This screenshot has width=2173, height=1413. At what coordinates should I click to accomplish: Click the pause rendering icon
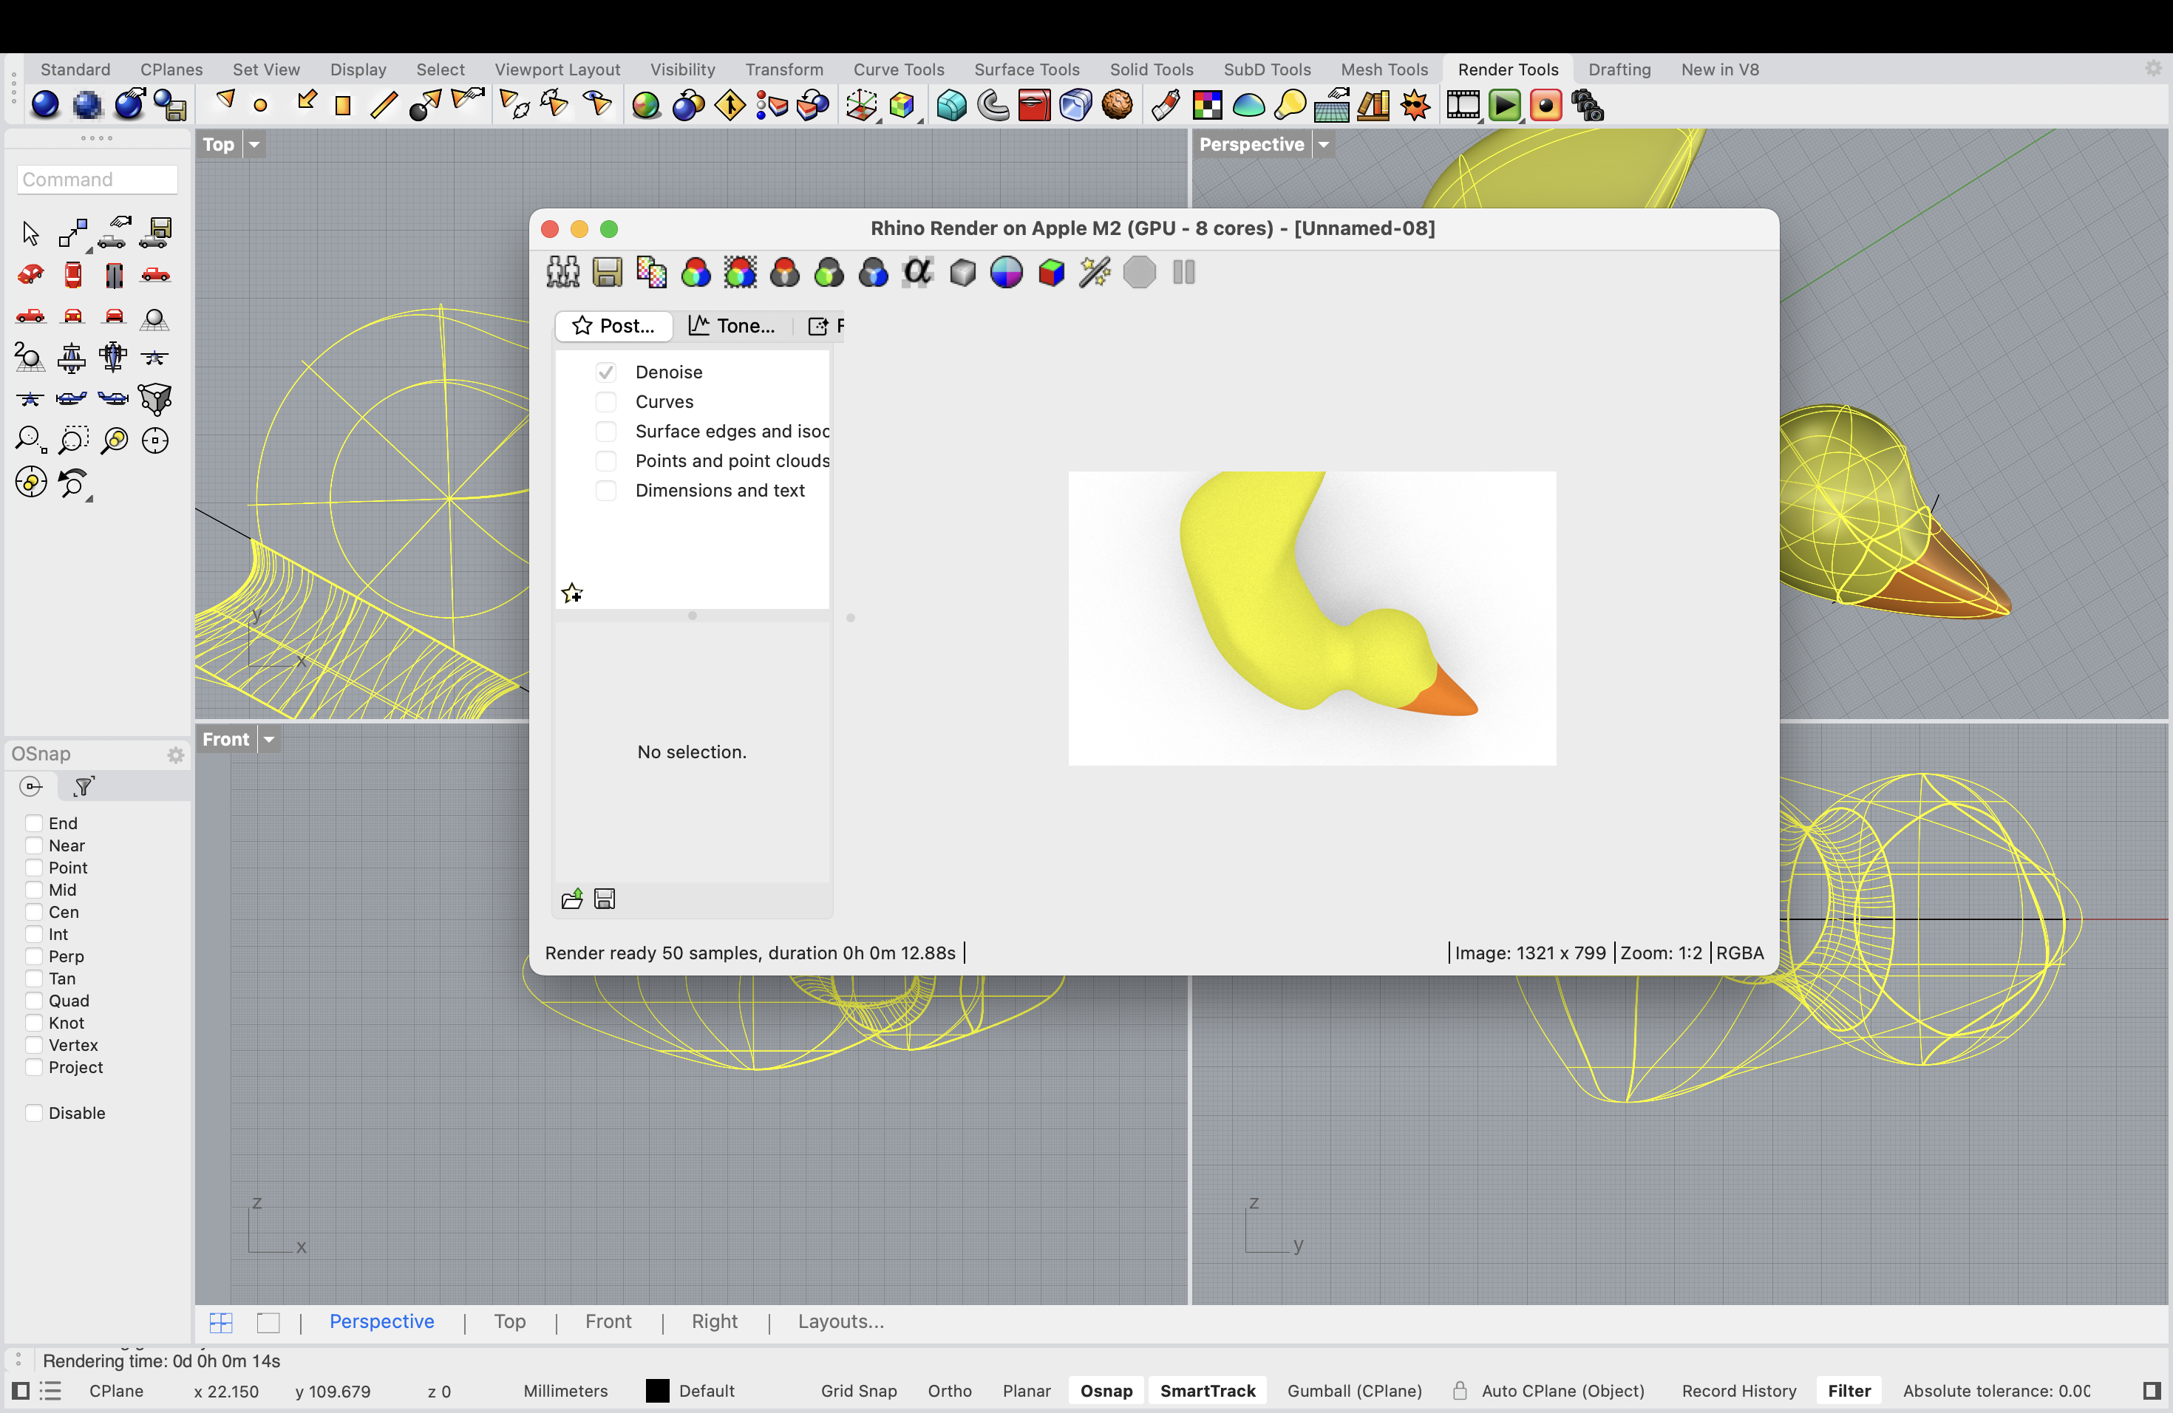(1183, 272)
